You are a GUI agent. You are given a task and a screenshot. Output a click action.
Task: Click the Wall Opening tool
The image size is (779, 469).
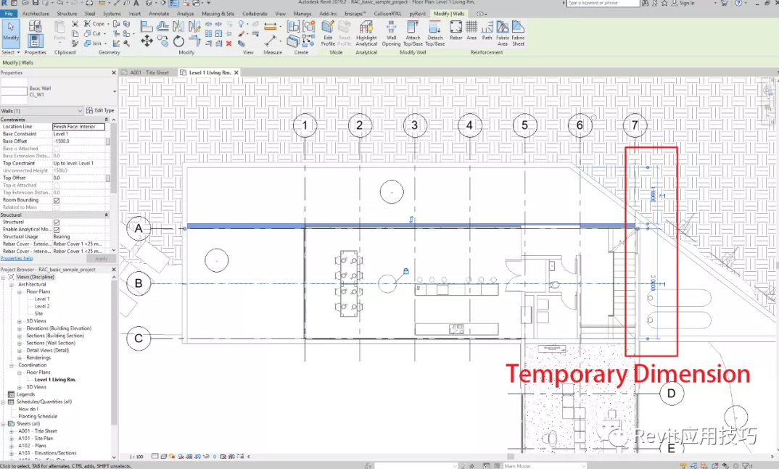click(391, 33)
